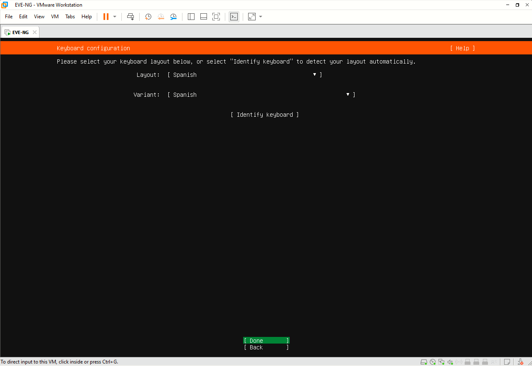Open the View menu
Screen dimensions: 532x366
click(39, 17)
